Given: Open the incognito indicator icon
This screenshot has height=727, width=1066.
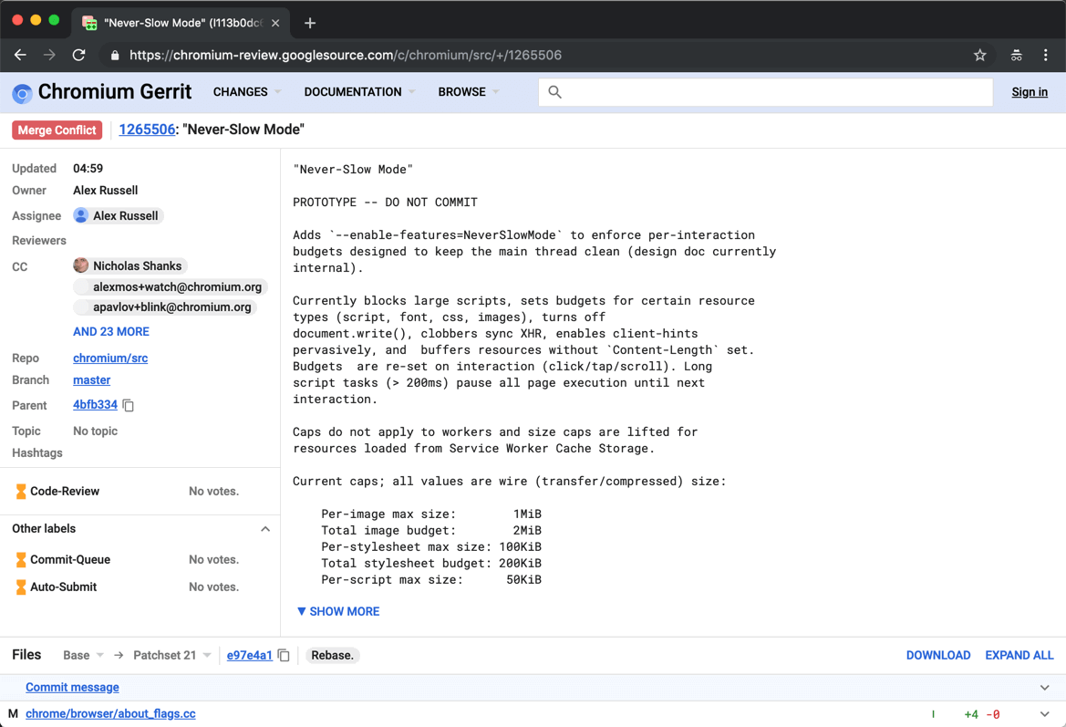Looking at the screenshot, I should tap(1017, 55).
